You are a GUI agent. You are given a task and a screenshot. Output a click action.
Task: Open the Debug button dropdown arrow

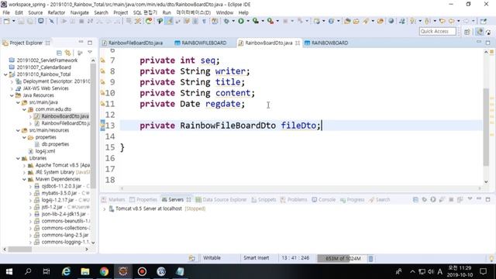pos(233,21)
